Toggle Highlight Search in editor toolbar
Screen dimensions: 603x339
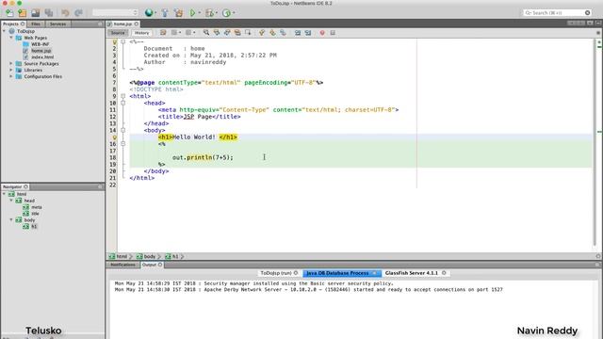(237, 33)
